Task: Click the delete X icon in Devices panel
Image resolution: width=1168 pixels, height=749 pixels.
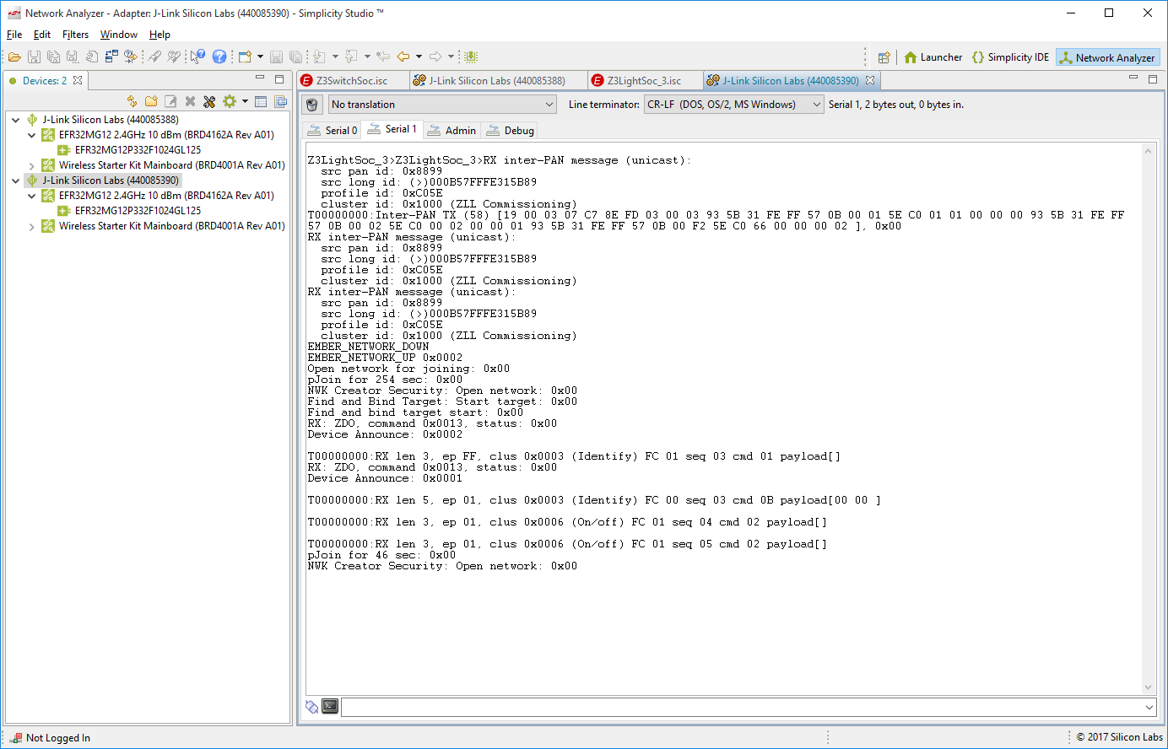Action: click(190, 101)
